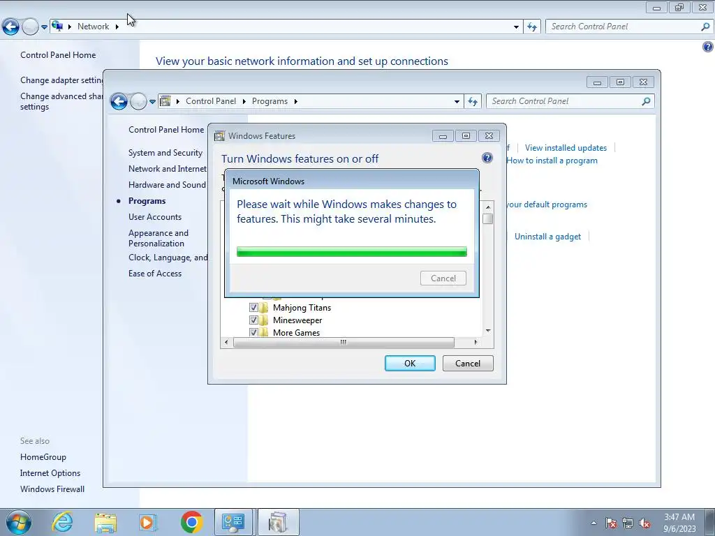The width and height of the screenshot is (715, 536).
Task: Select System and Security category
Action: [165, 153]
